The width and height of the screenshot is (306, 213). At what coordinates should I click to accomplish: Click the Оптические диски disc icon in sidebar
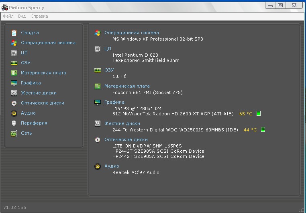14,103
